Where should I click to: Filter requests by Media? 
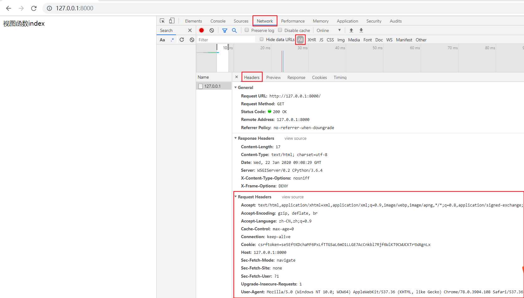tap(354, 40)
